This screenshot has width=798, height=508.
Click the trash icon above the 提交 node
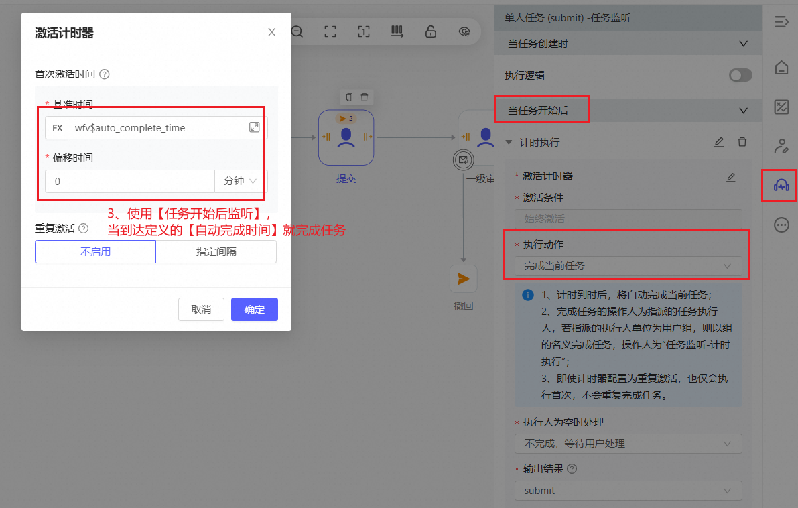364,97
